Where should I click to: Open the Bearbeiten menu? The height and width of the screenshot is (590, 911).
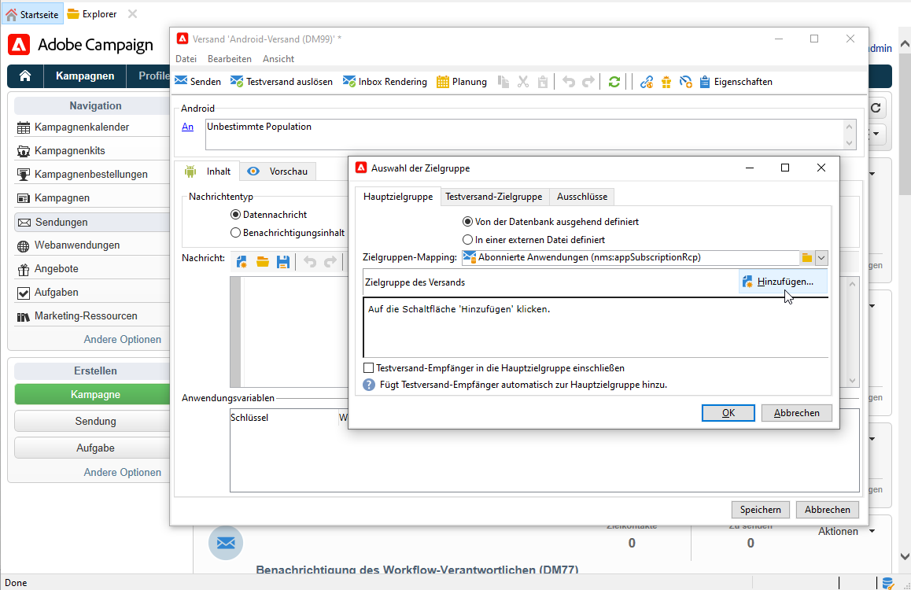pos(230,59)
